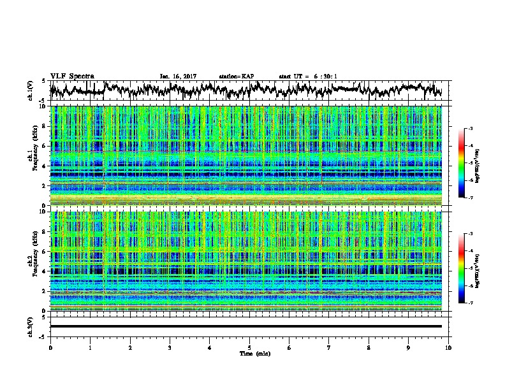505x390 pixels.
Task: Click the ch.2 colorbar "log(PSD)" label
Action: click(x=478, y=271)
